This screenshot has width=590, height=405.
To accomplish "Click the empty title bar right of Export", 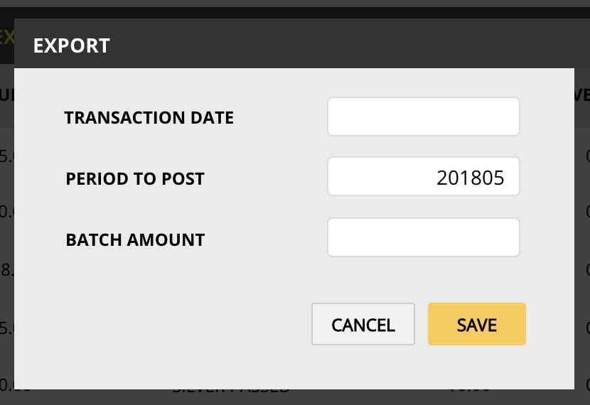I will 341,46.
